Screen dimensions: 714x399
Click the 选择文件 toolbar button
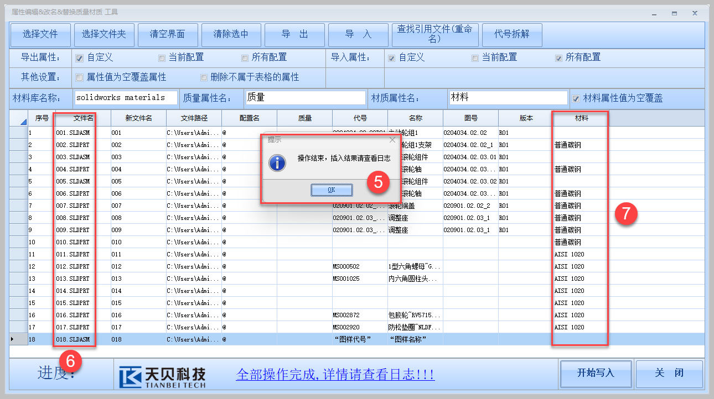[40, 34]
